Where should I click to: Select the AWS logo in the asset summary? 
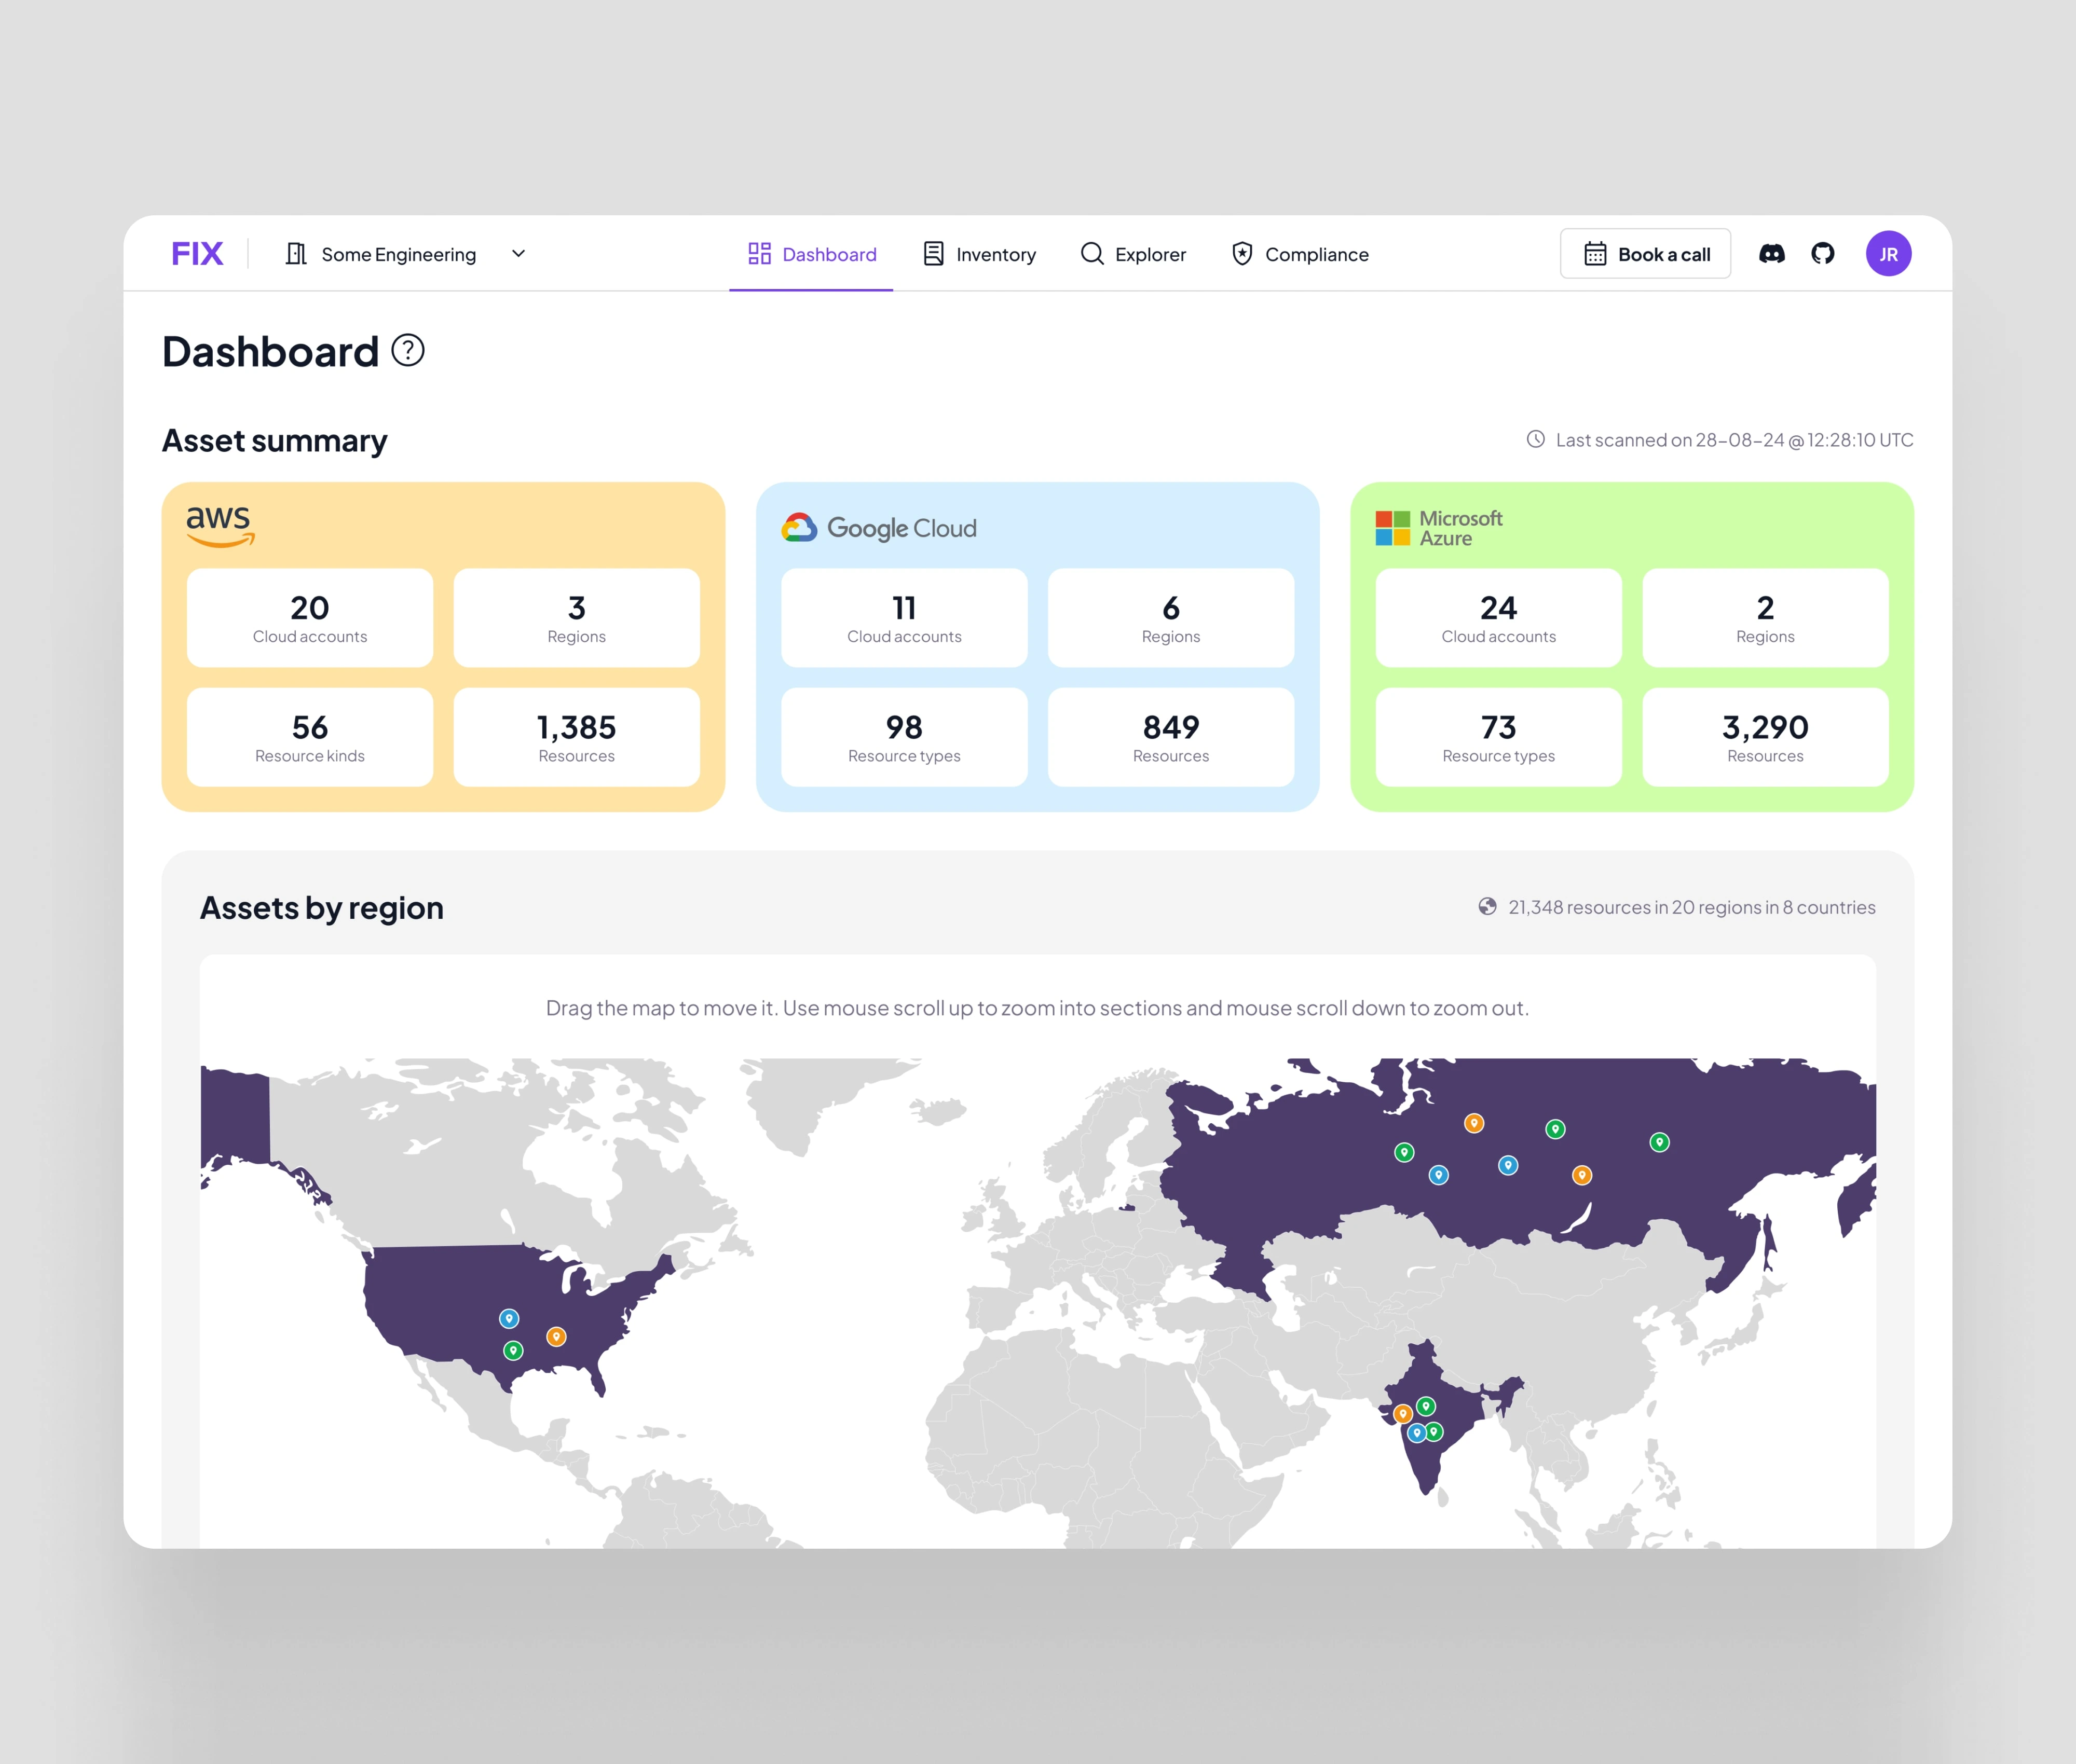click(219, 525)
